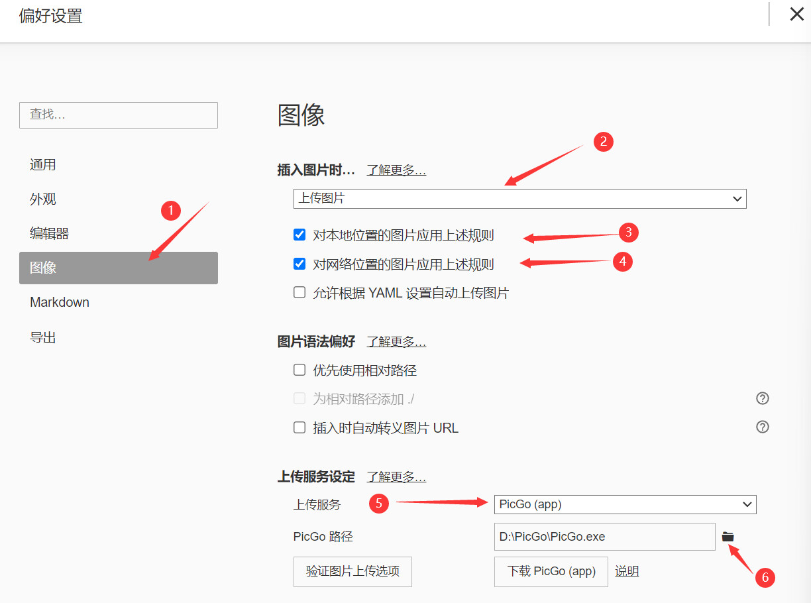This screenshot has width=811, height=603.
Task: Click help icon for 为相对路径添加 ./
Action: (x=763, y=398)
